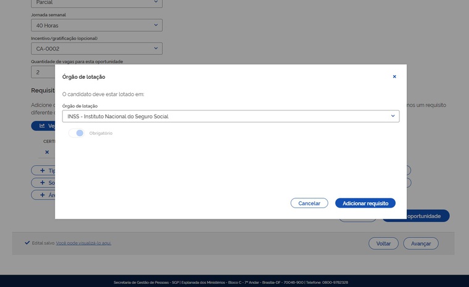Click the Voltar button
Viewport: 469px width, 287px height.
[x=383, y=243]
